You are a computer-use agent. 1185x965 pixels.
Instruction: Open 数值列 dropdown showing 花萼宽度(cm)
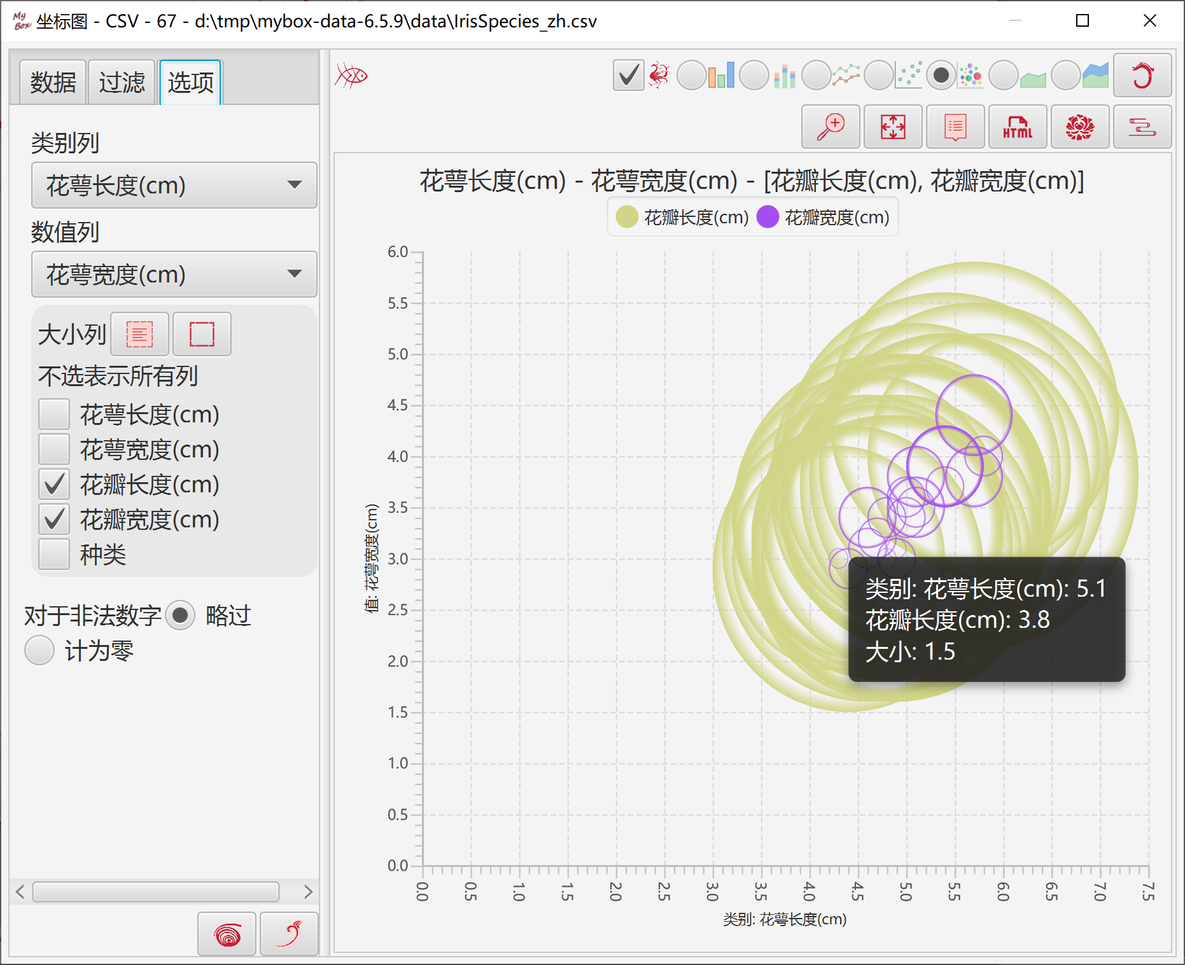coord(174,274)
